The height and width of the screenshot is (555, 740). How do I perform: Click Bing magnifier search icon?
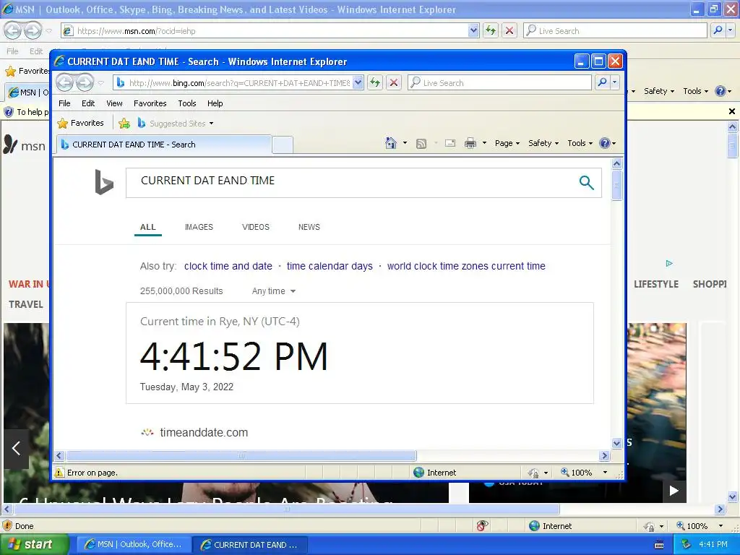[x=586, y=182]
